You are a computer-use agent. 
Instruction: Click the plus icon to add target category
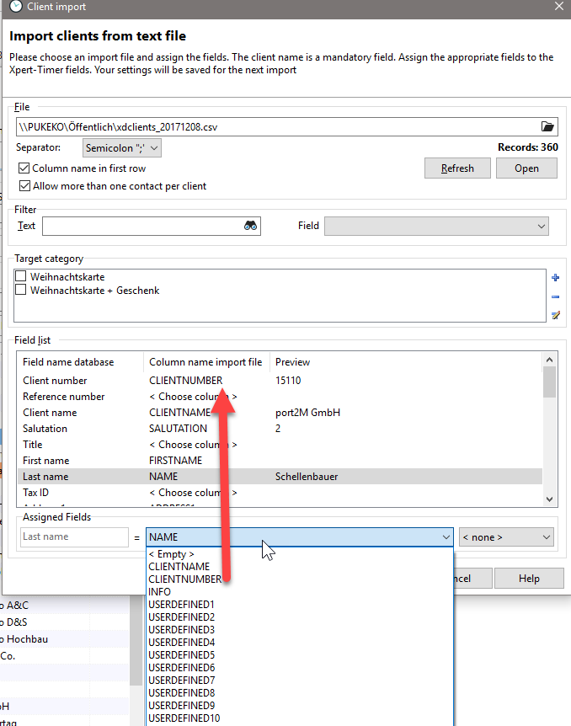click(x=555, y=278)
